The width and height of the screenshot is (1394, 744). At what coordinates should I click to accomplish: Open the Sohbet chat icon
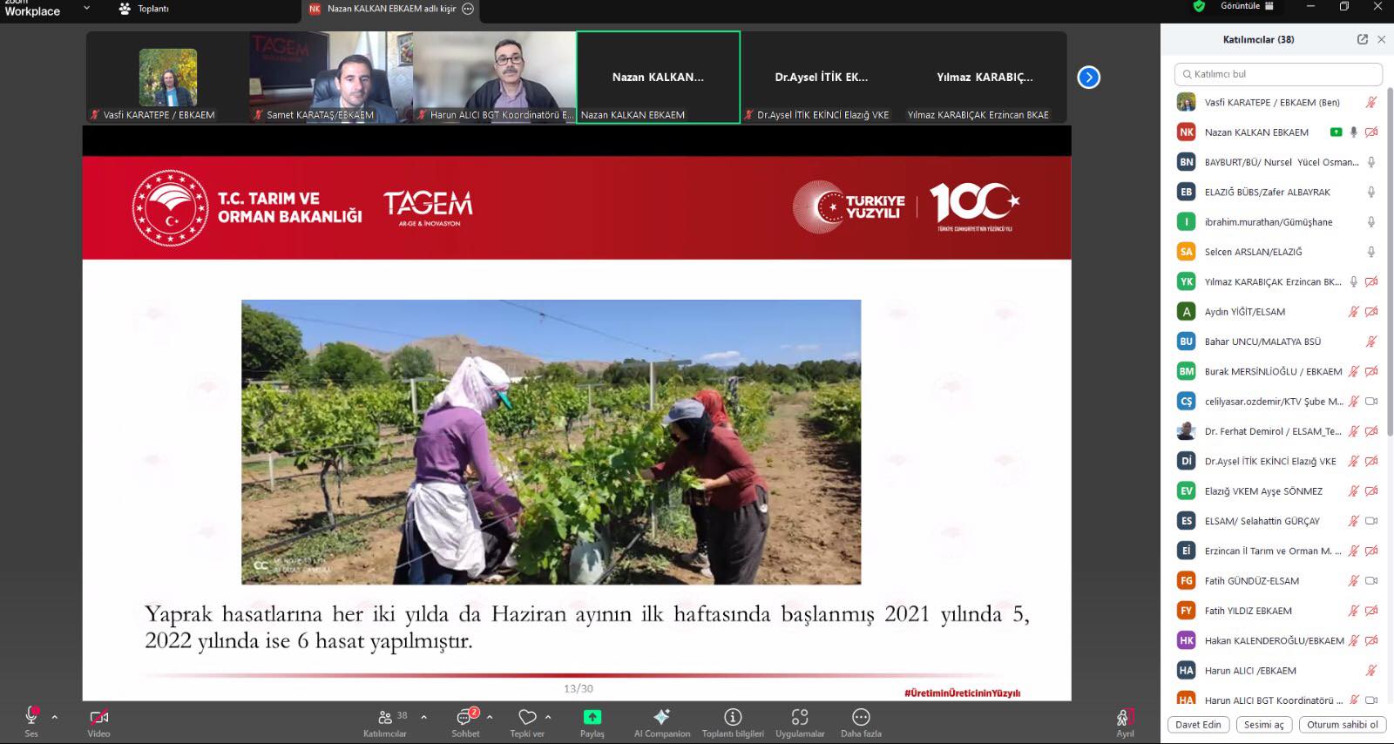(x=465, y=717)
